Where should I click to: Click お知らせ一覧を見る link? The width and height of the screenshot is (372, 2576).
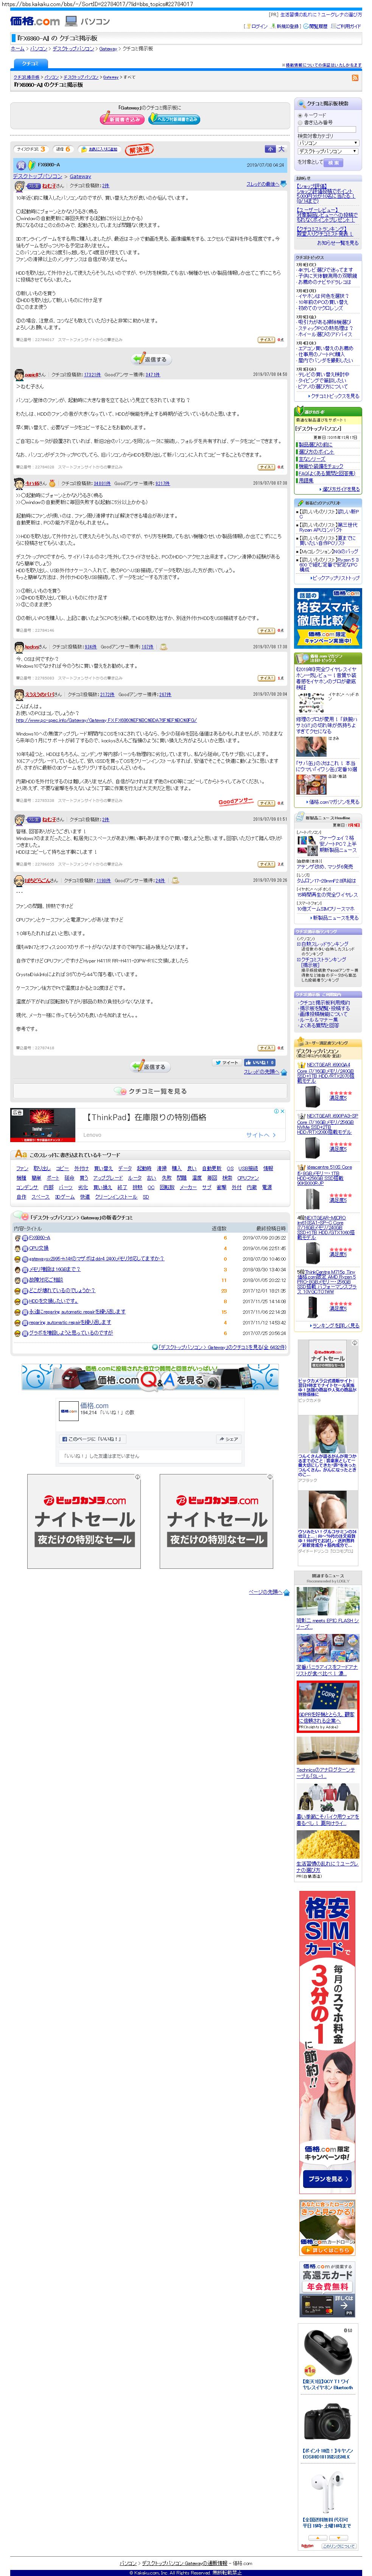pyautogui.click(x=337, y=242)
